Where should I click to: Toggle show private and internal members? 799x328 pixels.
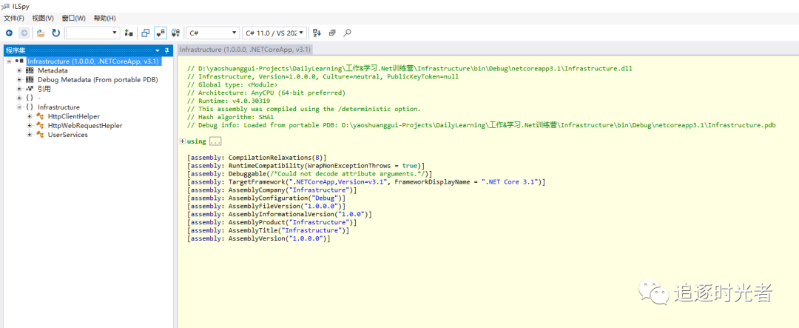161,33
